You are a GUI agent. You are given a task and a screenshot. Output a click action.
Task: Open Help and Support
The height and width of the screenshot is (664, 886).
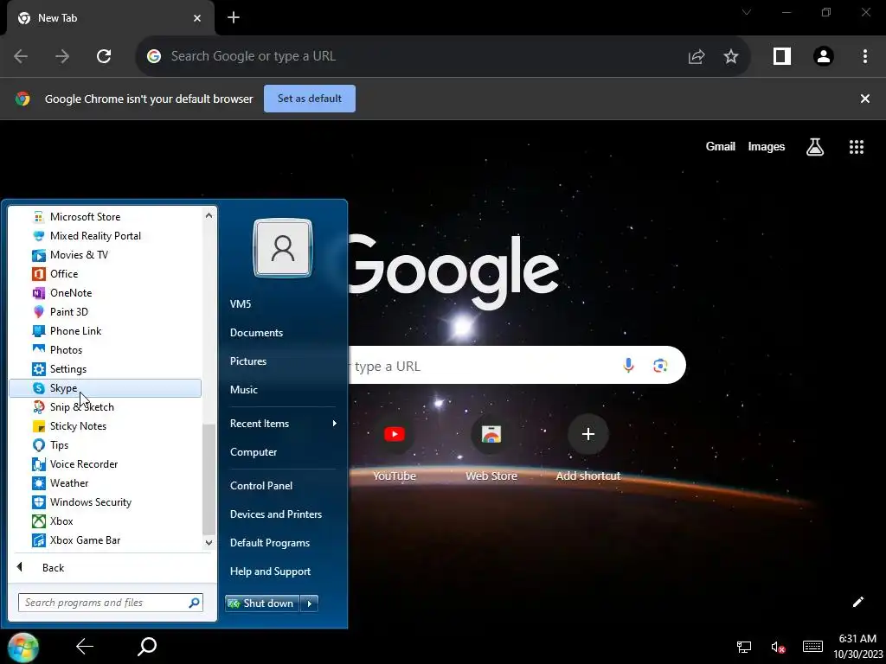pos(270,571)
